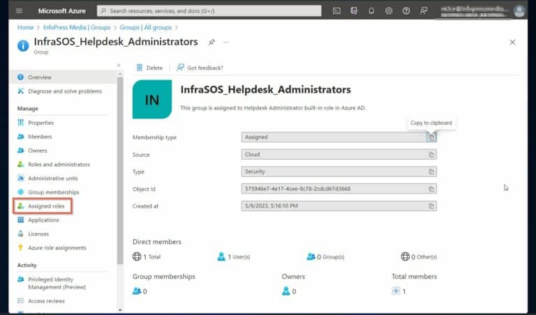Image resolution: width=536 pixels, height=315 pixels.
Task: Open the Azure portal hamburger menu
Action: 19,11
